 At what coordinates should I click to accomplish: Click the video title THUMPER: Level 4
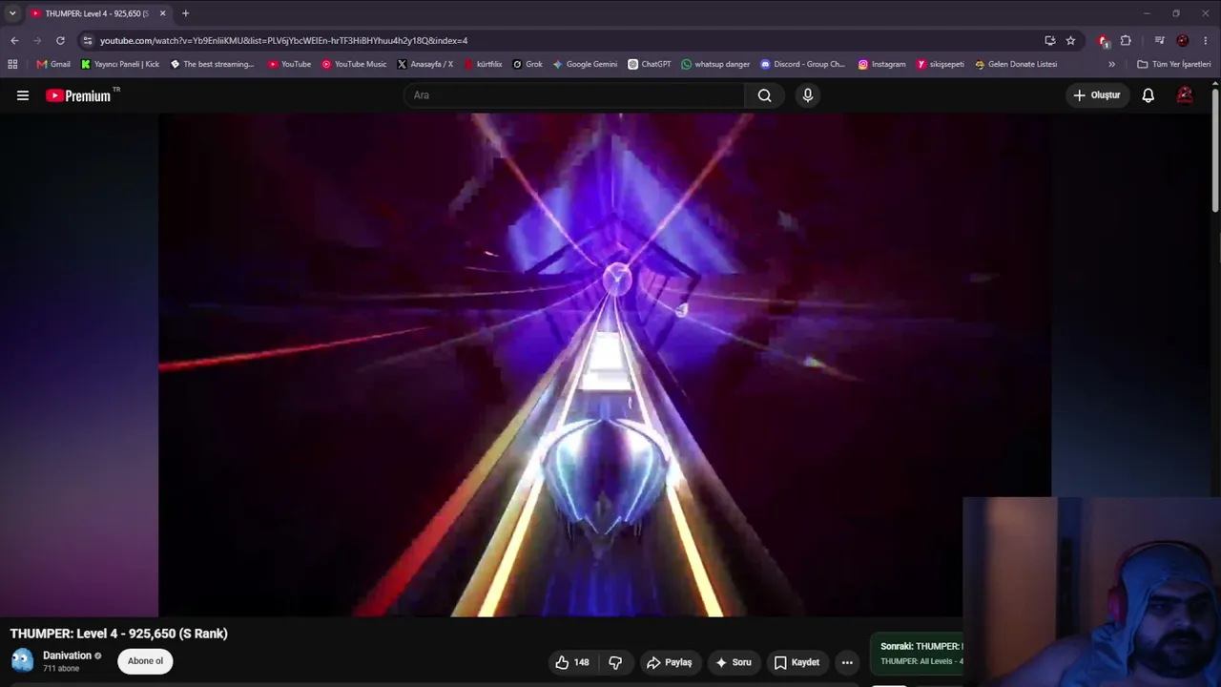(x=119, y=634)
